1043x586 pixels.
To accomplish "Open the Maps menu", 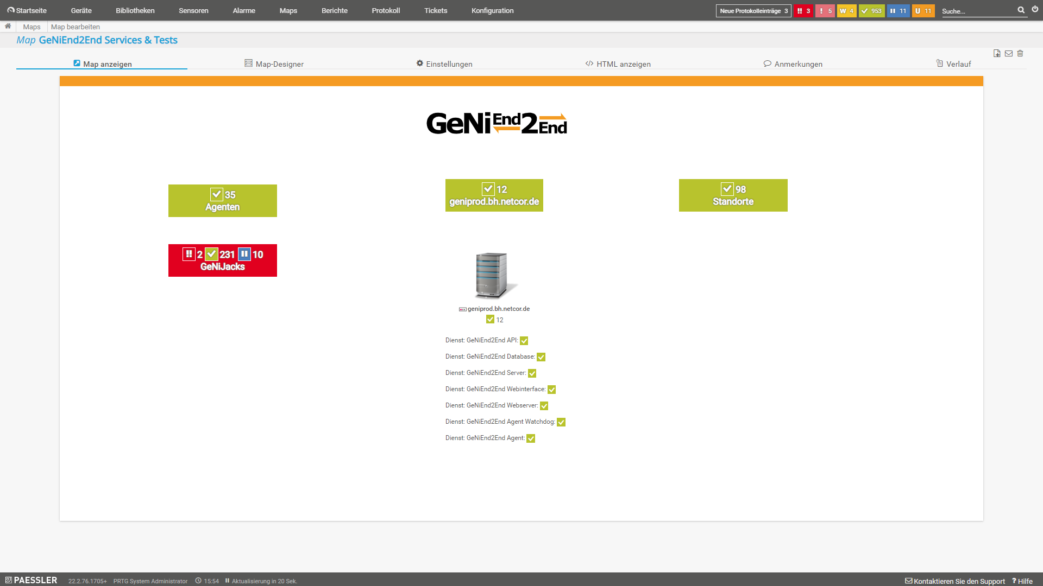I will [288, 10].
